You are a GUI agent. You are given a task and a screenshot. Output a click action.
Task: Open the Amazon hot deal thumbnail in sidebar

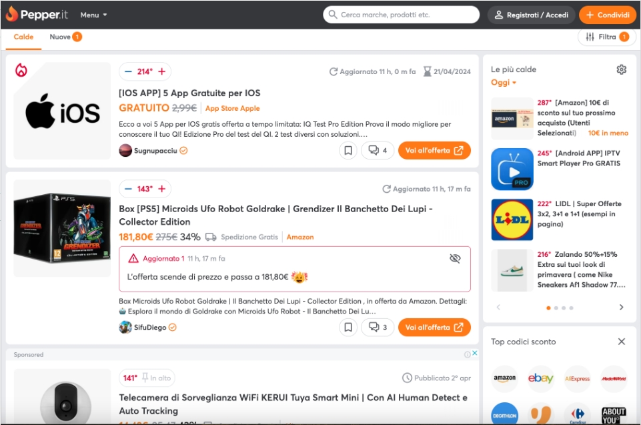click(512, 119)
